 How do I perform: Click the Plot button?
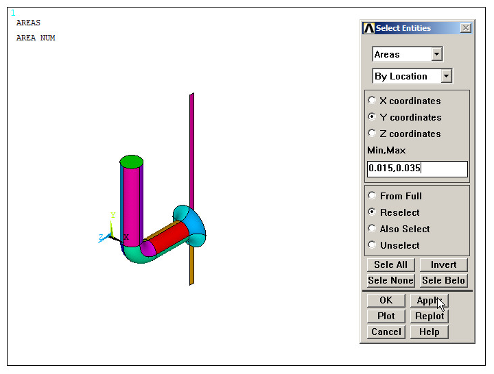(386, 316)
